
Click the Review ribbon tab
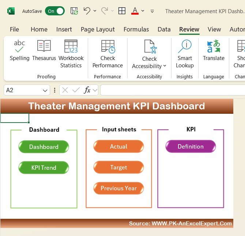[189, 29]
